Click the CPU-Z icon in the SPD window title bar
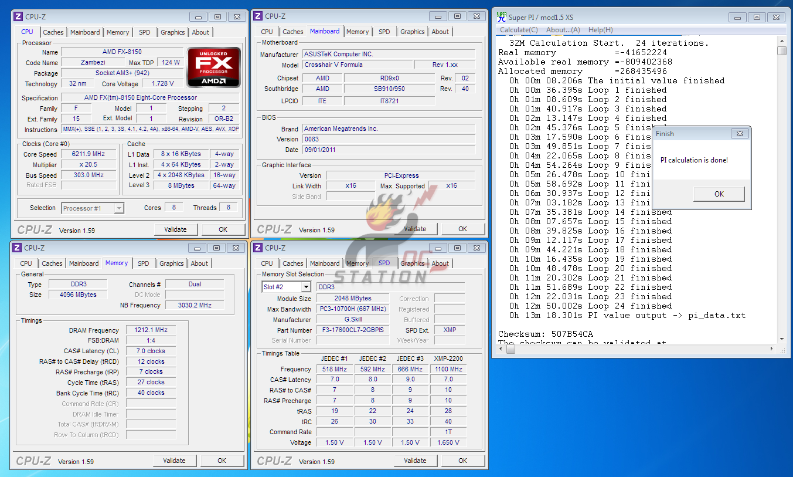Viewport: 793px width, 477px height. pos(258,248)
